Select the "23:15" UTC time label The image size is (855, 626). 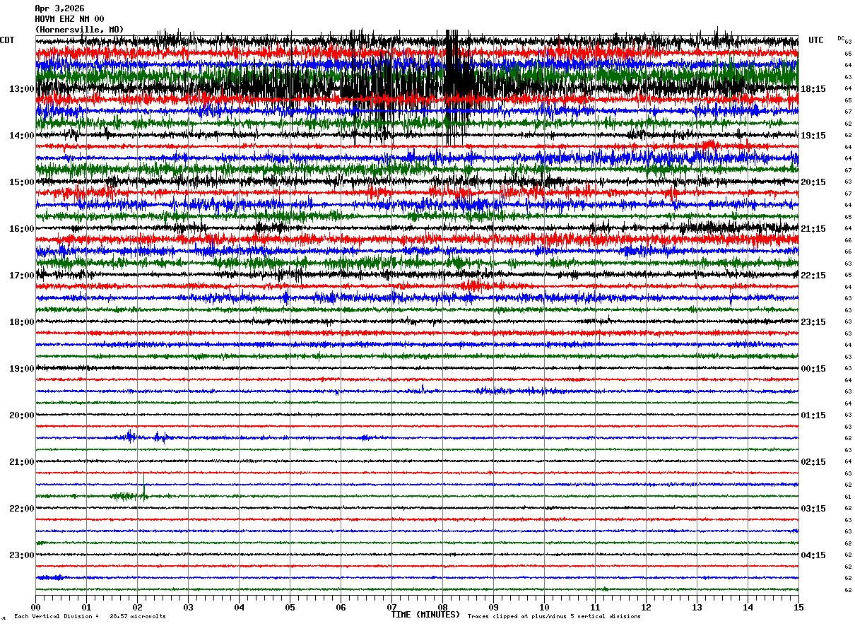(x=813, y=322)
